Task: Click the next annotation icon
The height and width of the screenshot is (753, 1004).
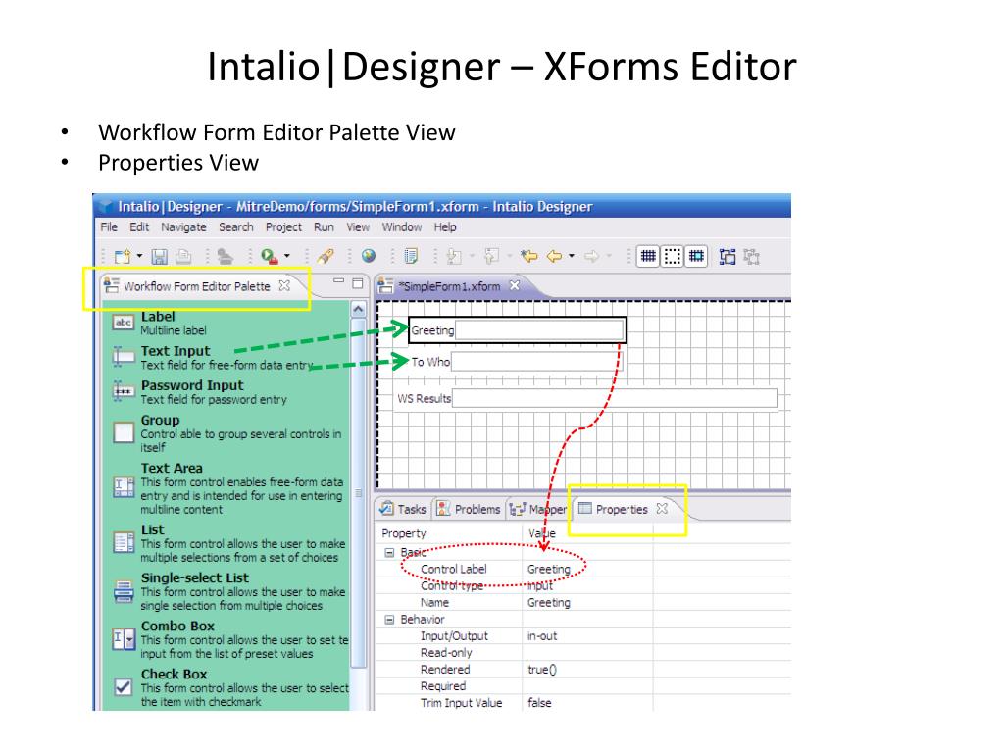Action: click(454, 257)
